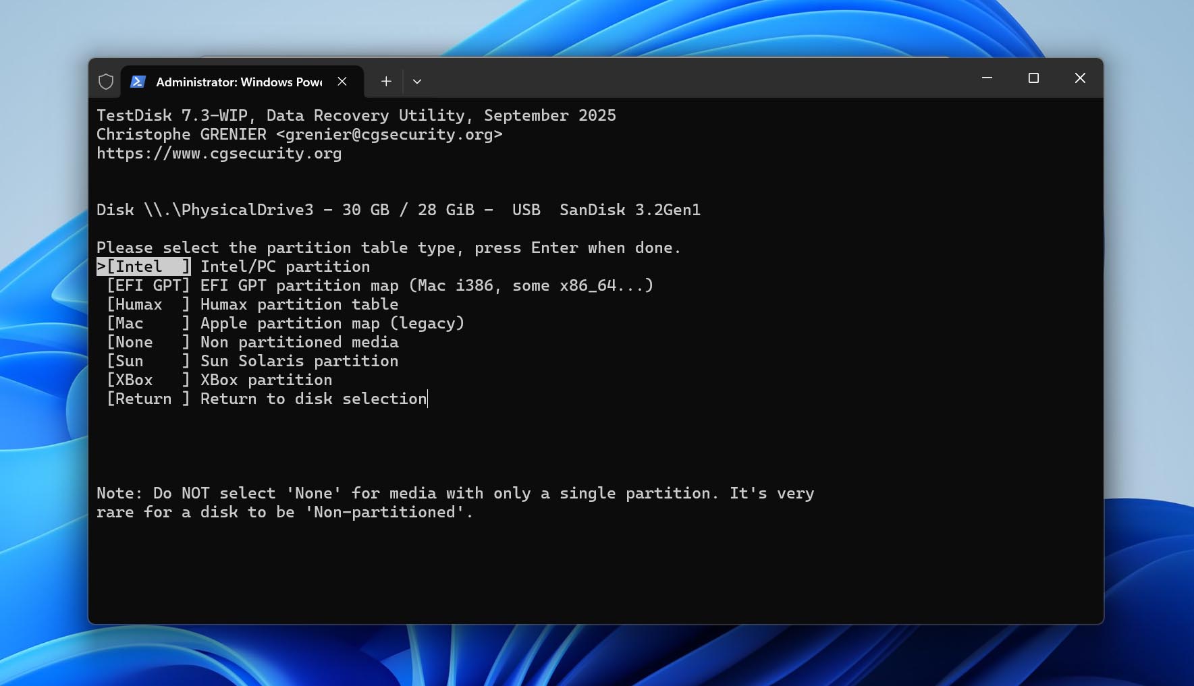This screenshot has width=1194, height=686.
Task: Click the https://www.cgsecurity.org URL text
Action: pyautogui.click(x=219, y=154)
